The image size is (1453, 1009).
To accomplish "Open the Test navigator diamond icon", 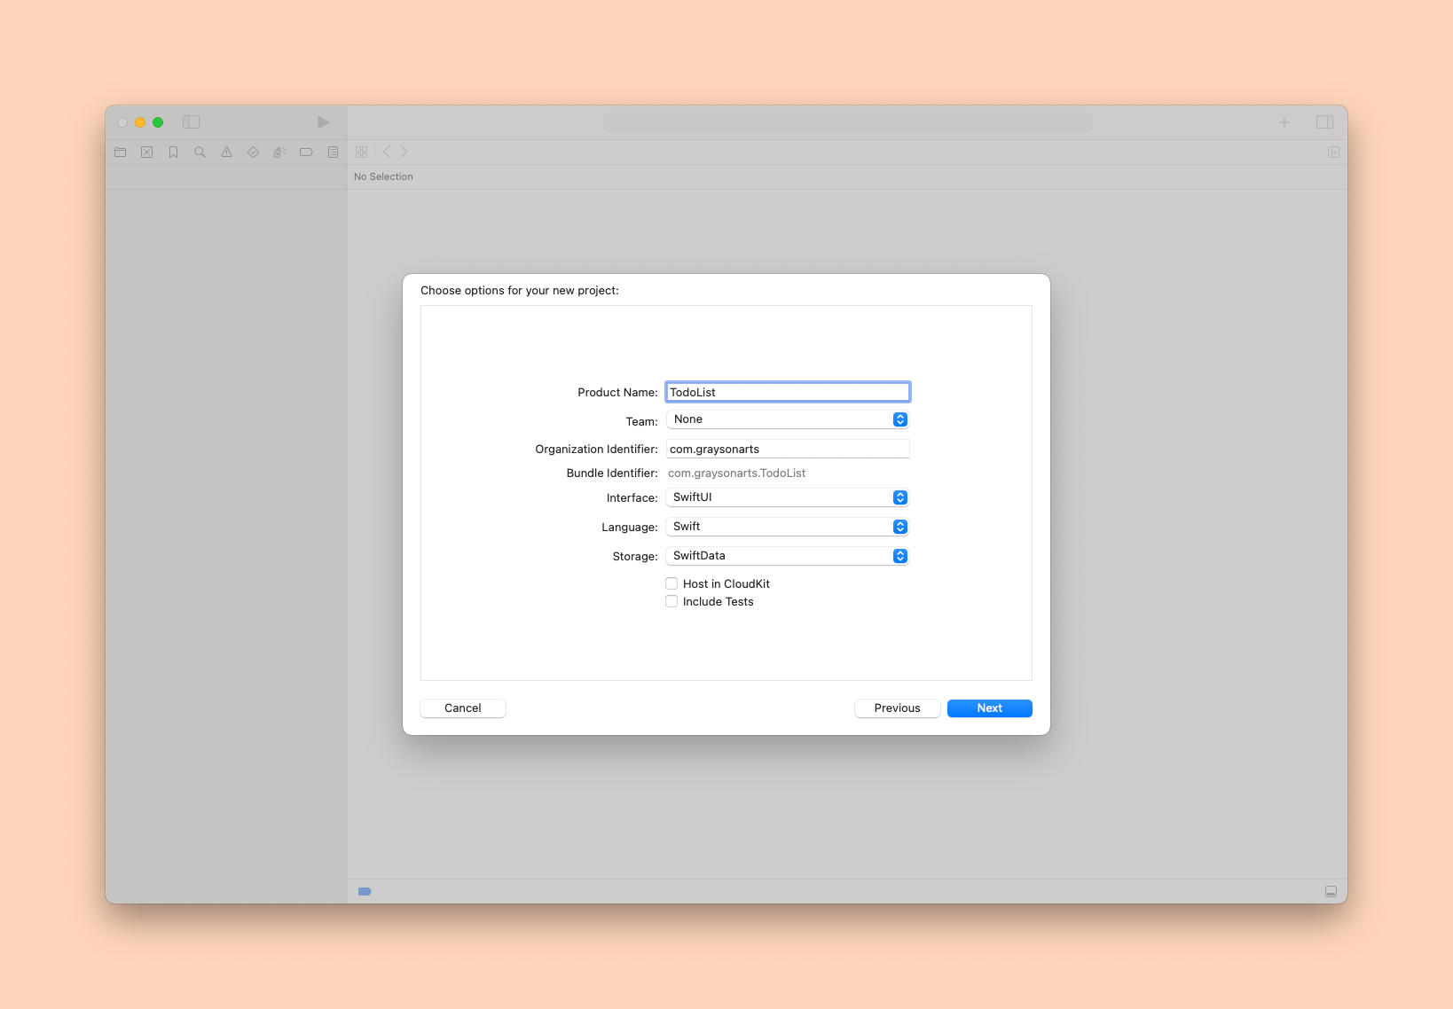I will [254, 153].
